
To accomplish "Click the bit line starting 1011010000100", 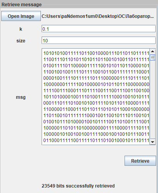I will pyautogui.click(x=96, y=97).
